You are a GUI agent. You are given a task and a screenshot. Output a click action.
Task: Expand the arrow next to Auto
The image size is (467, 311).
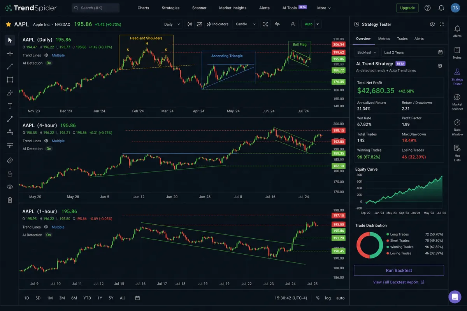coord(318,24)
